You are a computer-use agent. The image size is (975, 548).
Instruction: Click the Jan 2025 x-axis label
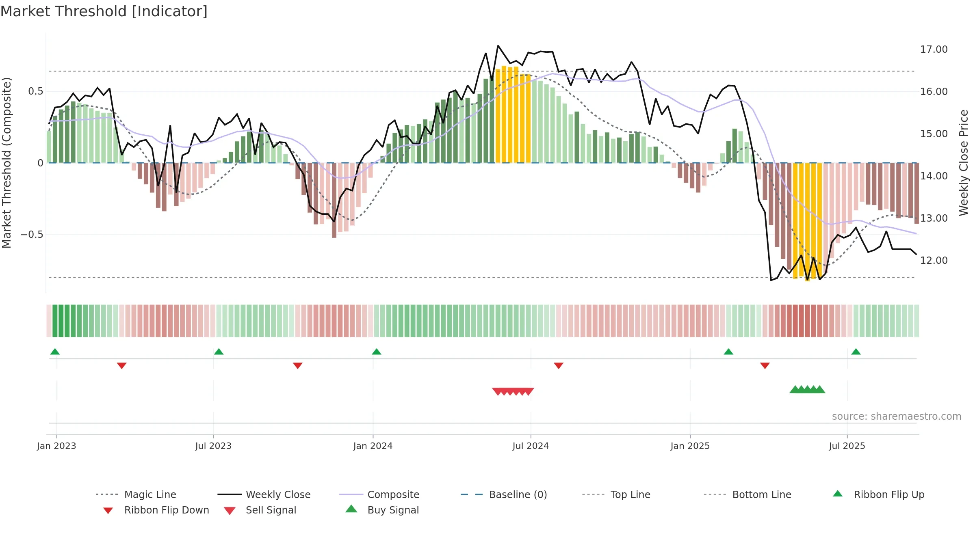690,446
